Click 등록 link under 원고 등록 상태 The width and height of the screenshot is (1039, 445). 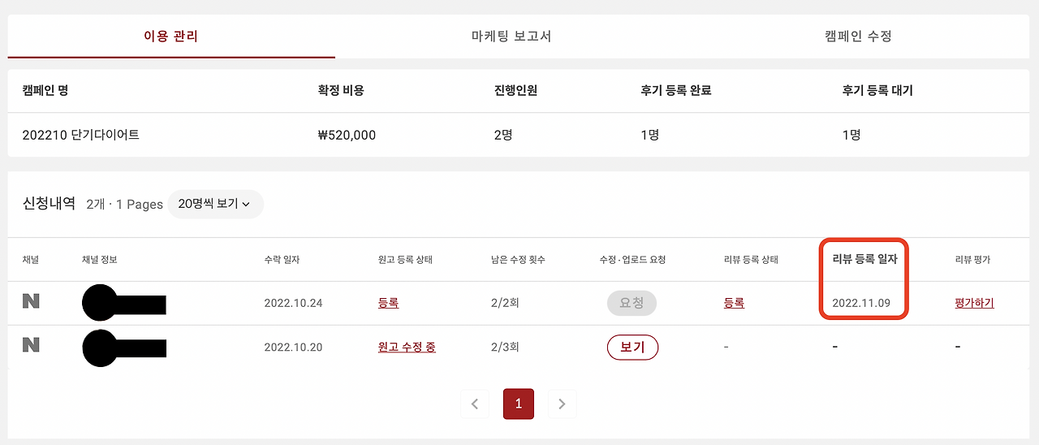388,303
